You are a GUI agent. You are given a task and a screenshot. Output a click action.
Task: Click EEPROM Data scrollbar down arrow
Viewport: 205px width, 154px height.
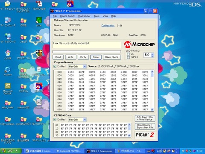click(129, 135)
